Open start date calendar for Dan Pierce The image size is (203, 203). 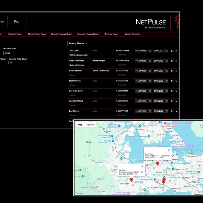150,111
